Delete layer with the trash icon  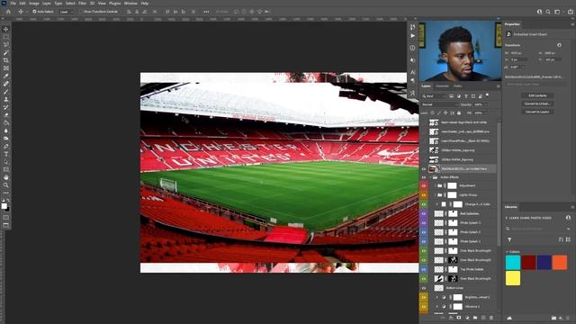point(491,318)
